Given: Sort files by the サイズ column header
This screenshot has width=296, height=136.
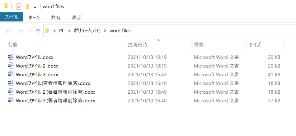Looking at the screenshot, I should [x=255, y=45].
